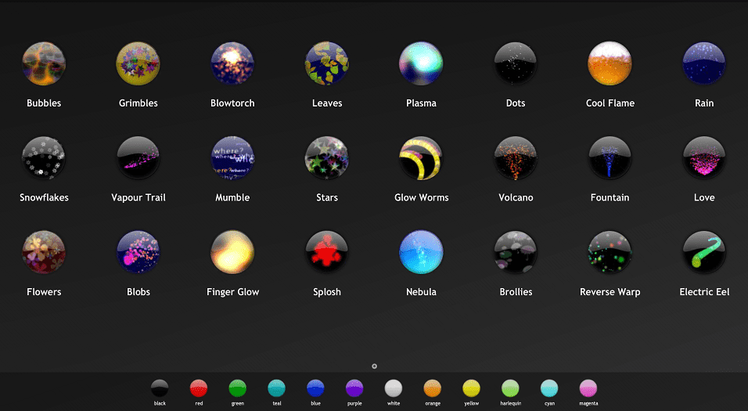Pick the red colour ball

199,388
